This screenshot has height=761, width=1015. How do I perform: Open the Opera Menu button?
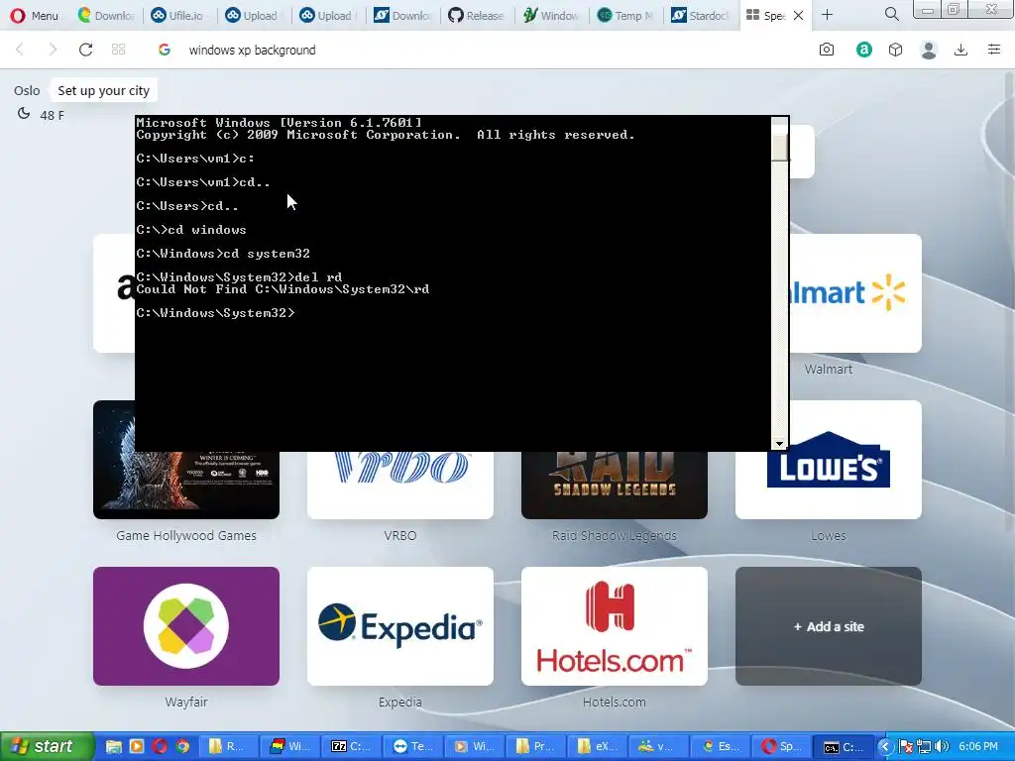(x=35, y=16)
